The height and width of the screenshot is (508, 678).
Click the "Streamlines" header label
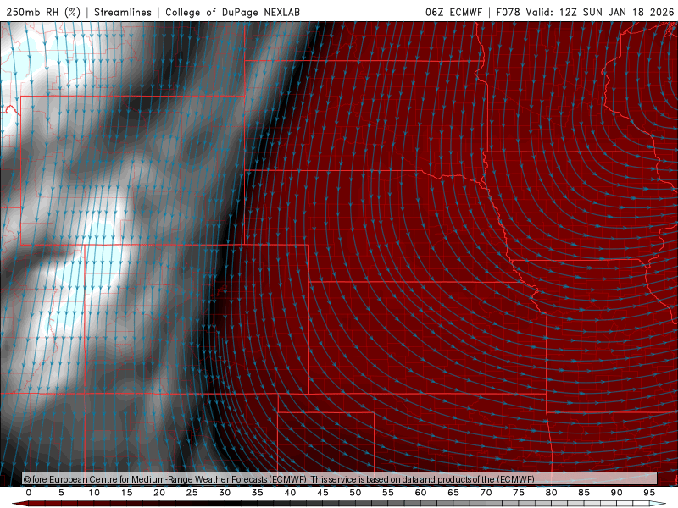click(x=123, y=12)
